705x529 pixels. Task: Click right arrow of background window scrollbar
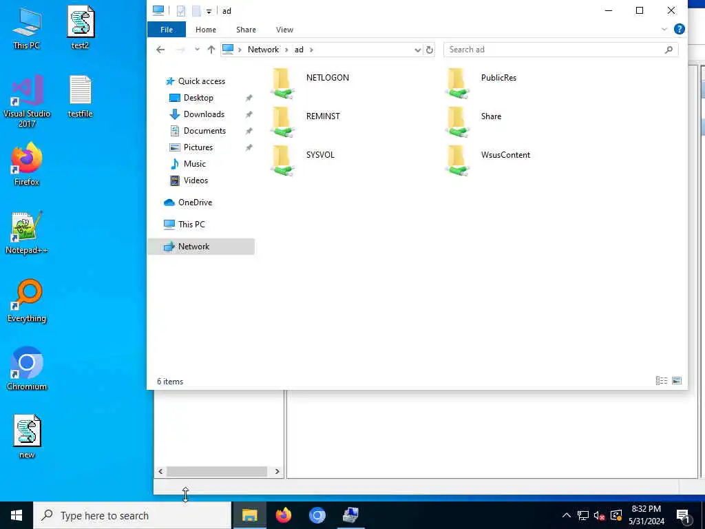[277, 471]
